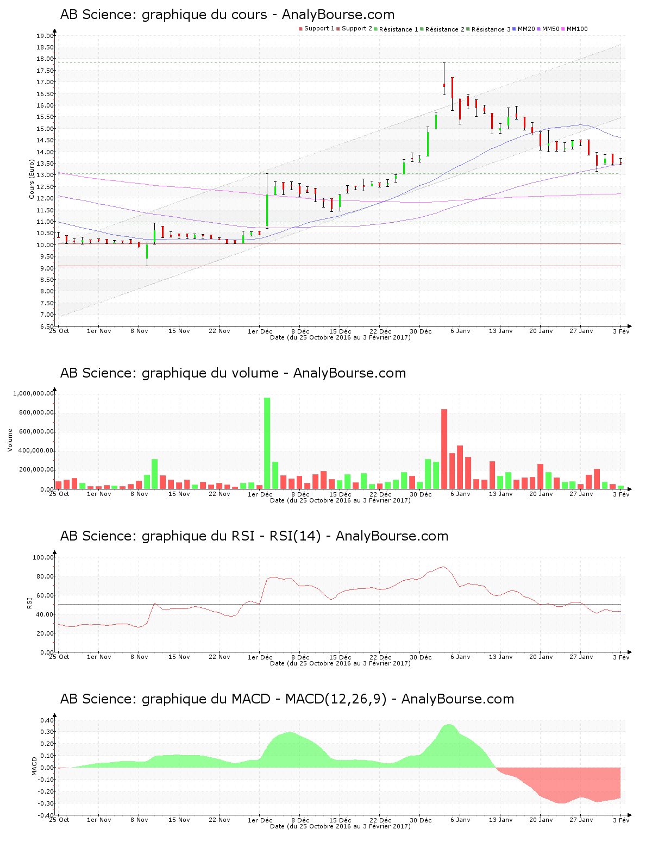Click the 'Cours (Euro)' axis title
Screen dimensions: 652x842
[x=32, y=179]
